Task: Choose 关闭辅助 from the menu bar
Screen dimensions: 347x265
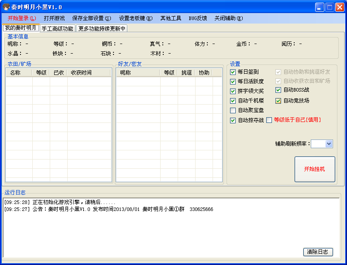Action: (228, 18)
